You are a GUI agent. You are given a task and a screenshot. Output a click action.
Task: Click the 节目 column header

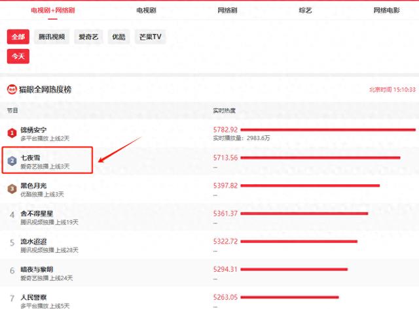click(x=12, y=110)
